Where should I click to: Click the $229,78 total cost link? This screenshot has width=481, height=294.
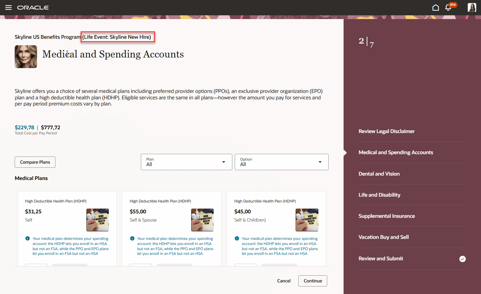tap(24, 127)
